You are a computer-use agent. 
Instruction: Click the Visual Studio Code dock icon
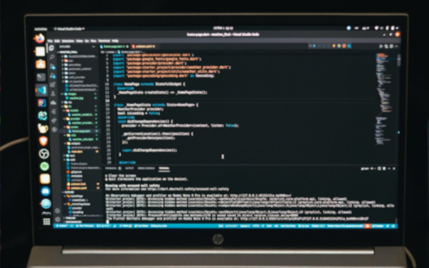(41, 90)
